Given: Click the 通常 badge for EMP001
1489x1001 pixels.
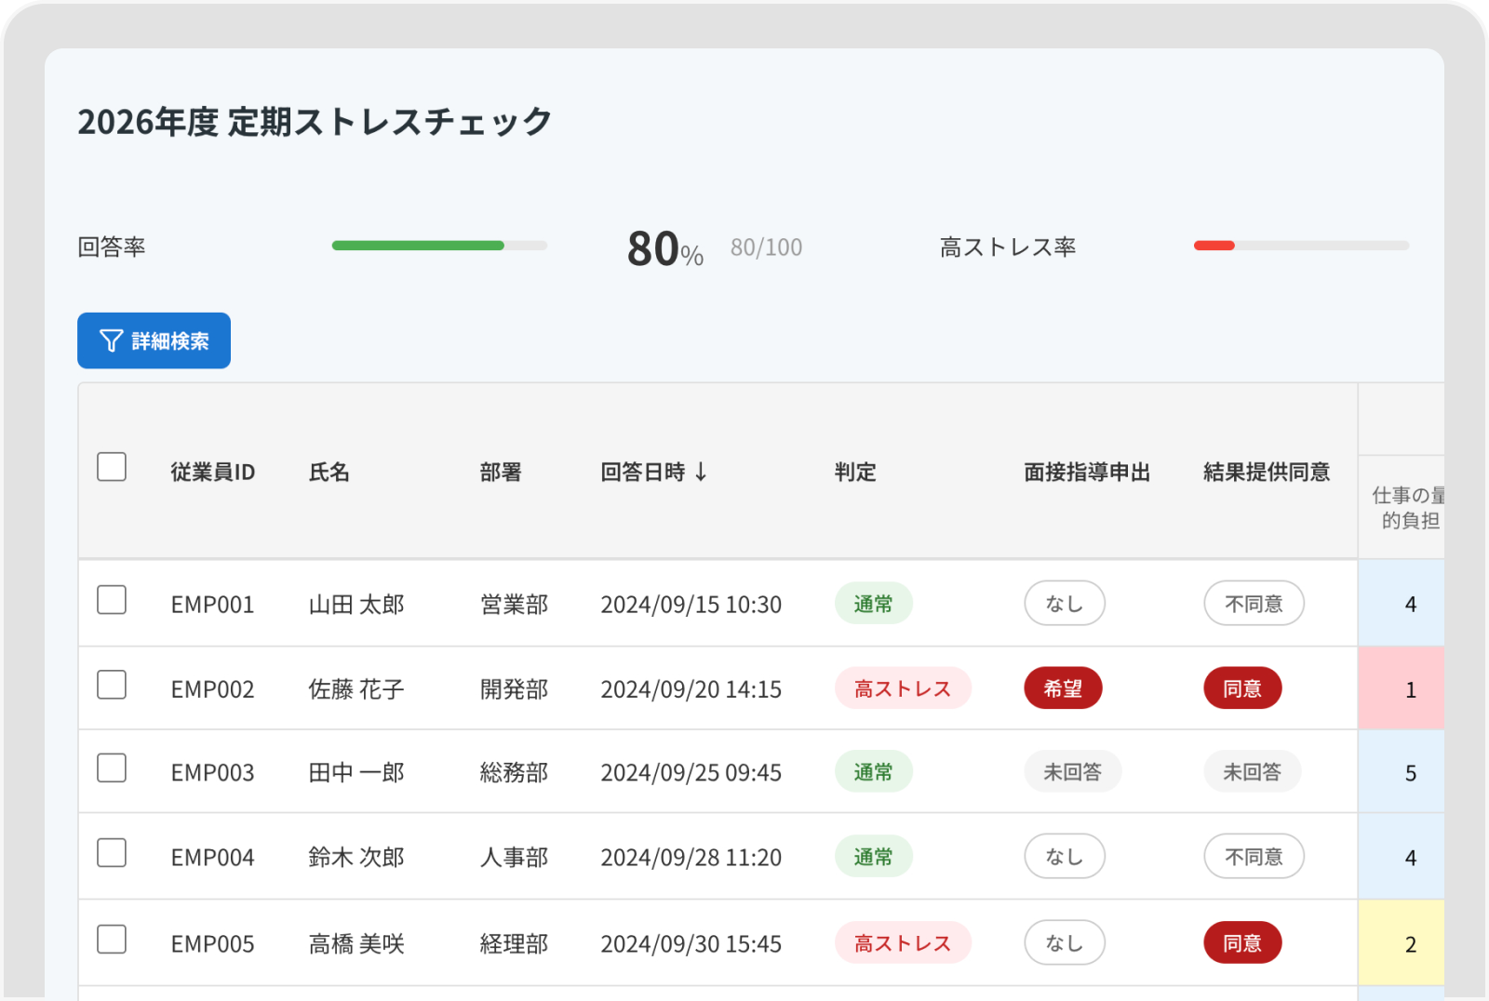Looking at the screenshot, I should pos(873,604).
